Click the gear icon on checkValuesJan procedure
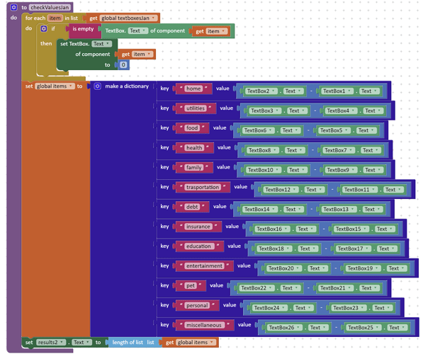 tap(13, 7)
